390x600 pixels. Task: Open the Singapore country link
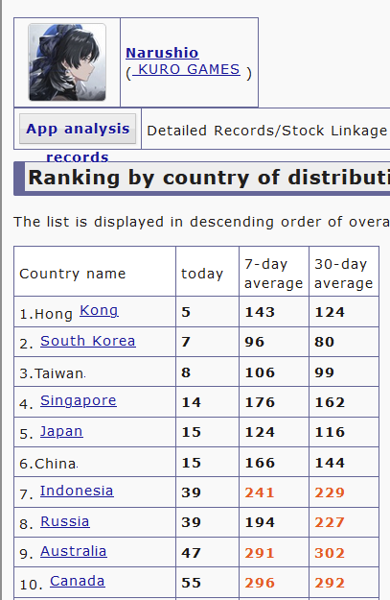[79, 400]
